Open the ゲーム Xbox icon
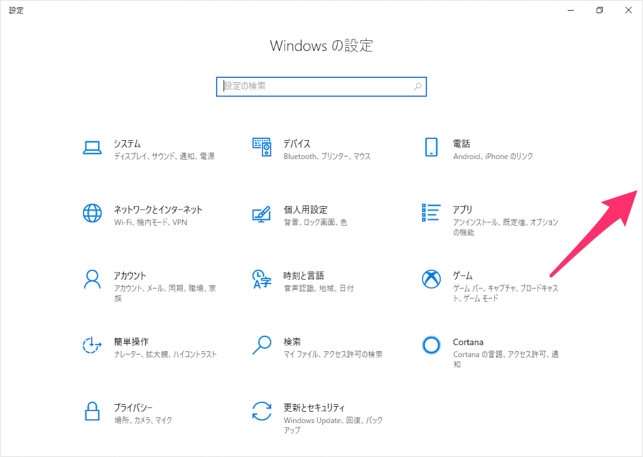 [x=431, y=279]
